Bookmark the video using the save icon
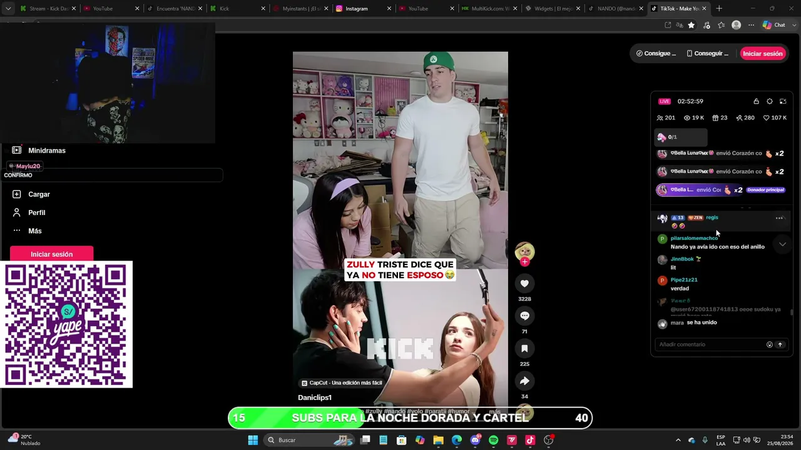 click(x=524, y=348)
